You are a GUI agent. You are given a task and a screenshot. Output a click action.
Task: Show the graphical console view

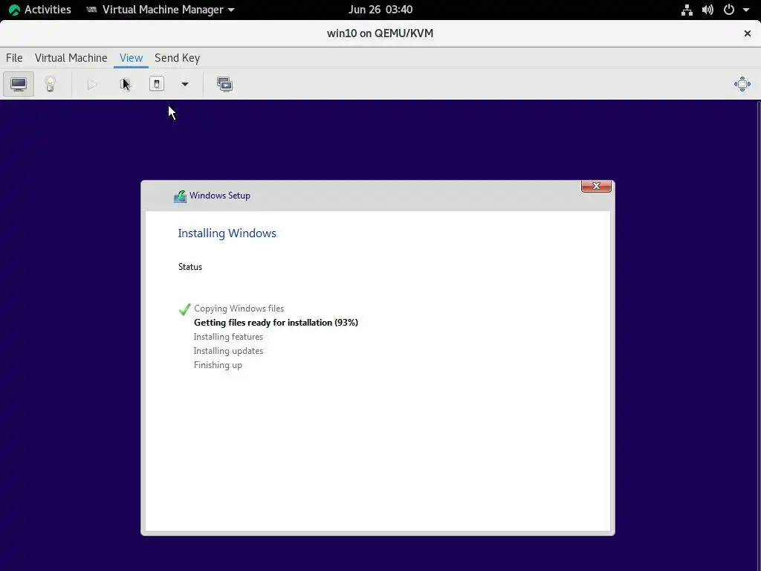click(19, 84)
